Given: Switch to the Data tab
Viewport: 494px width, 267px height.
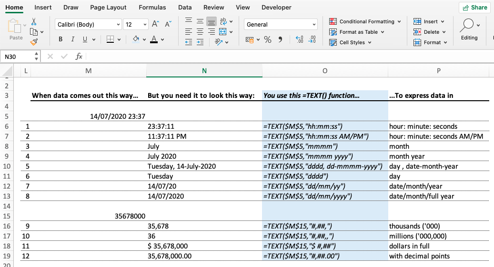Looking at the screenshot, I should click(x=185, y=7).
